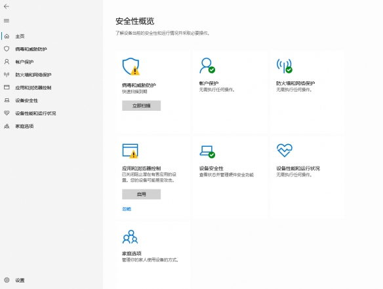Click the family icon beside 家庭选项

coord(7,126)
